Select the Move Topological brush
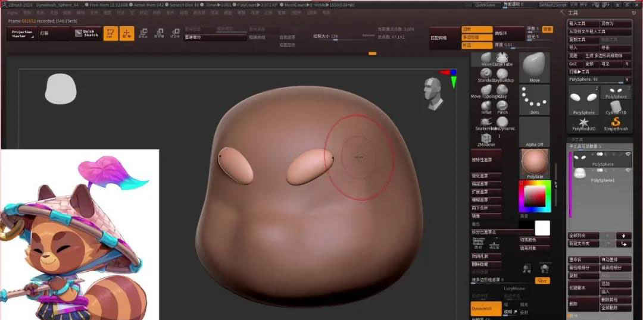This screenshot has height=320, width=643. 486,92
